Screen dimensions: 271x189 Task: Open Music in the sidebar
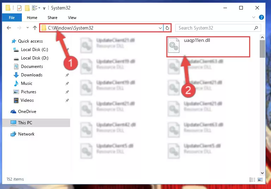tap(27, 83)
